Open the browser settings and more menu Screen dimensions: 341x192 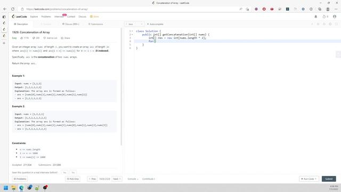[x=336, y=9]
